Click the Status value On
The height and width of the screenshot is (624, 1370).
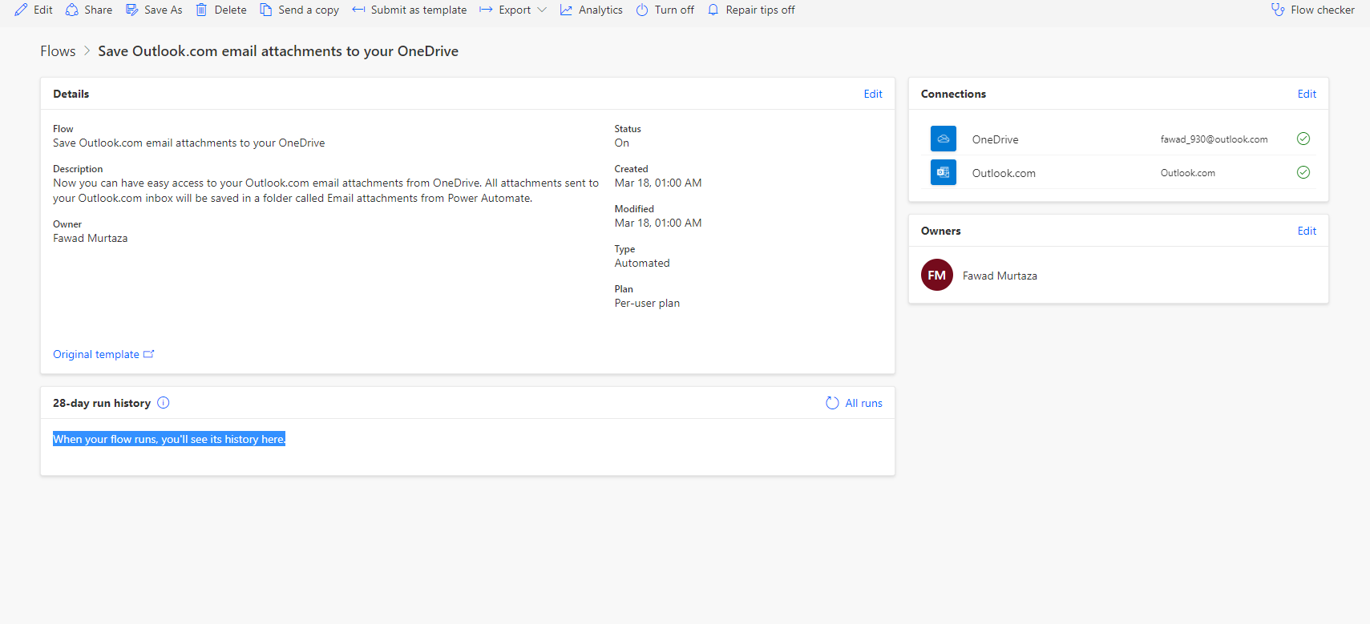pyautogui.click(x=622, y=143)
